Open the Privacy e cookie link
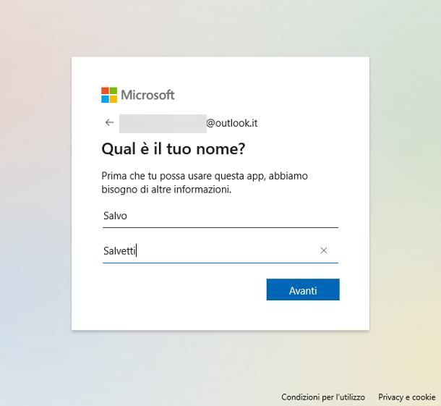The height and width of the screenshot is (406, 441). [x=407, y=397]
